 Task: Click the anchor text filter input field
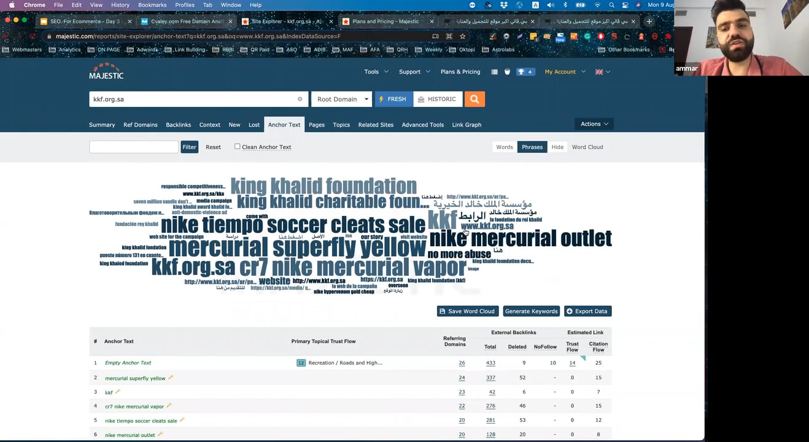pos(134,147)
